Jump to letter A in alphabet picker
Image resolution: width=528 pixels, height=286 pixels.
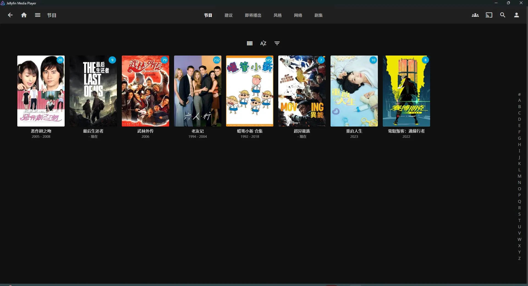point(519,100)
